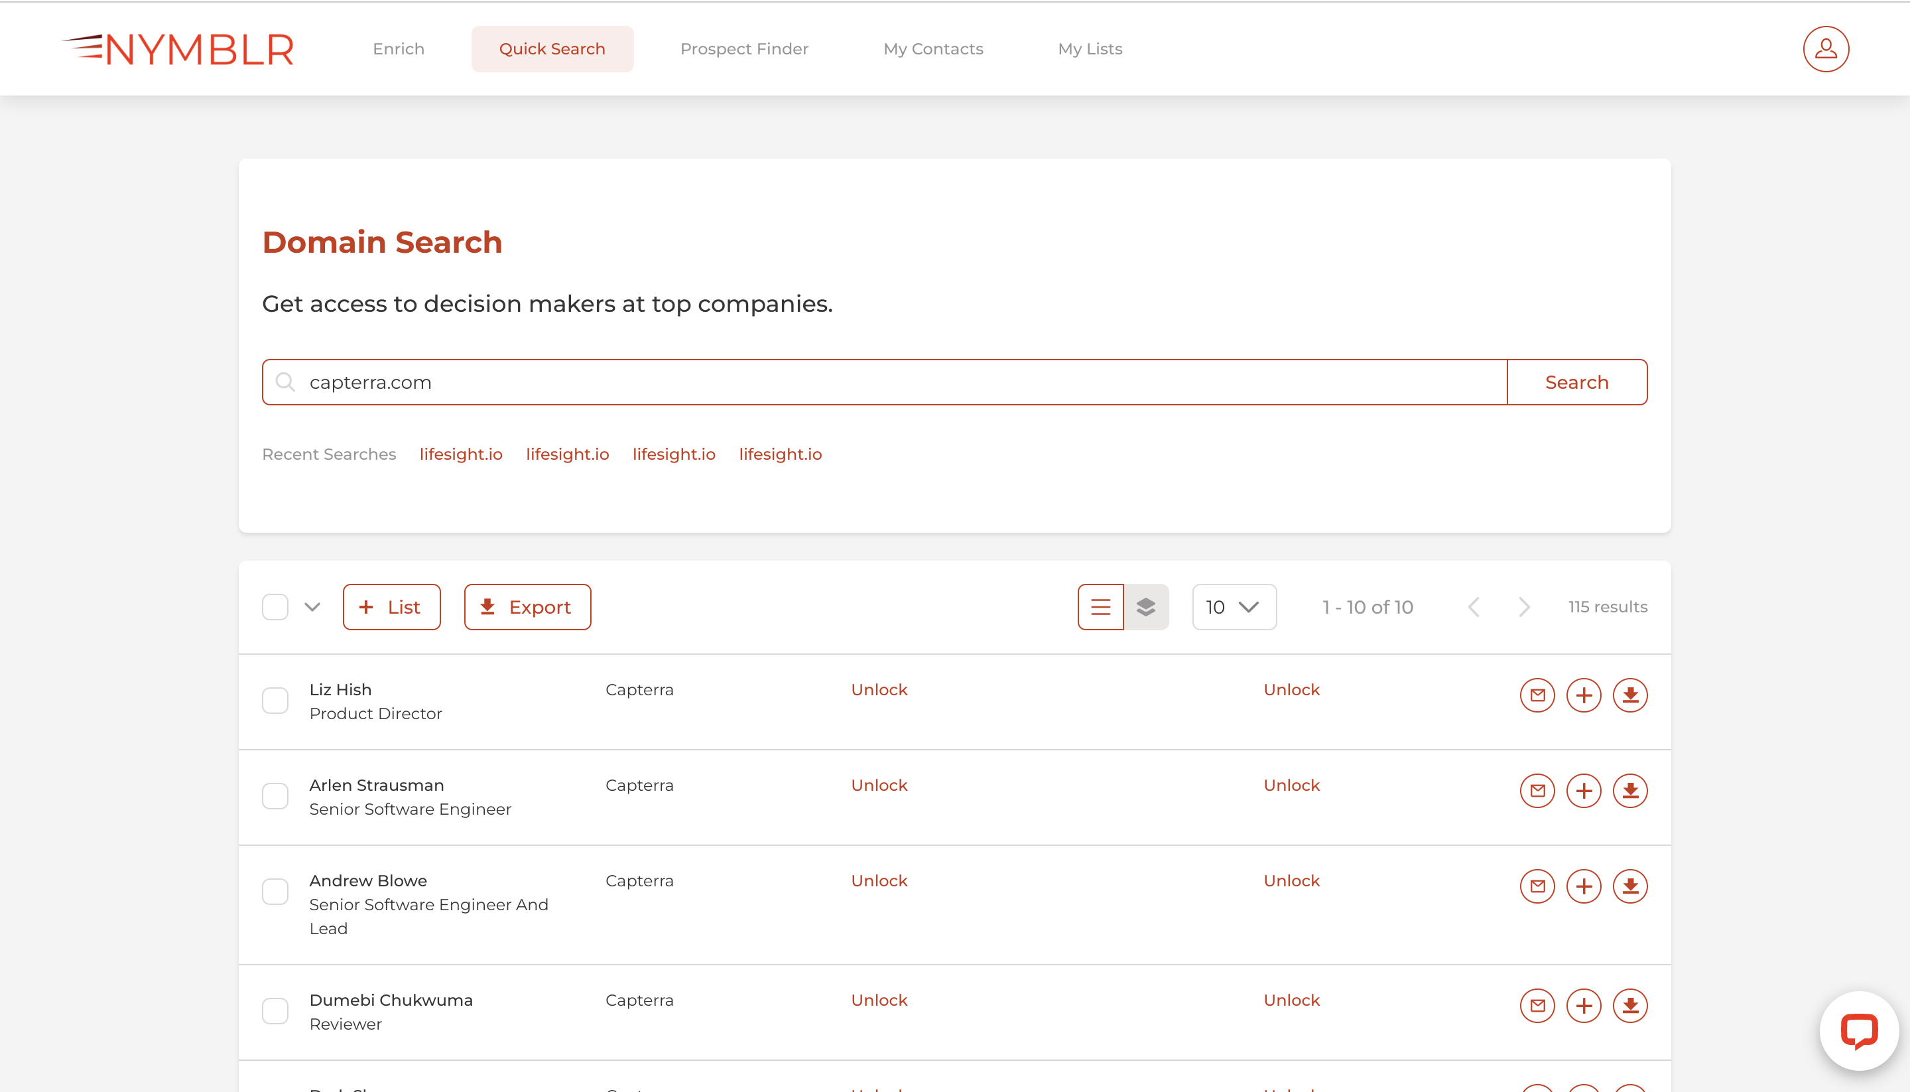Click the download icon on Dumebi Chukwuma's row
Viewport: 1910px width, 1092px height.
click(x=1630, y=1005)
